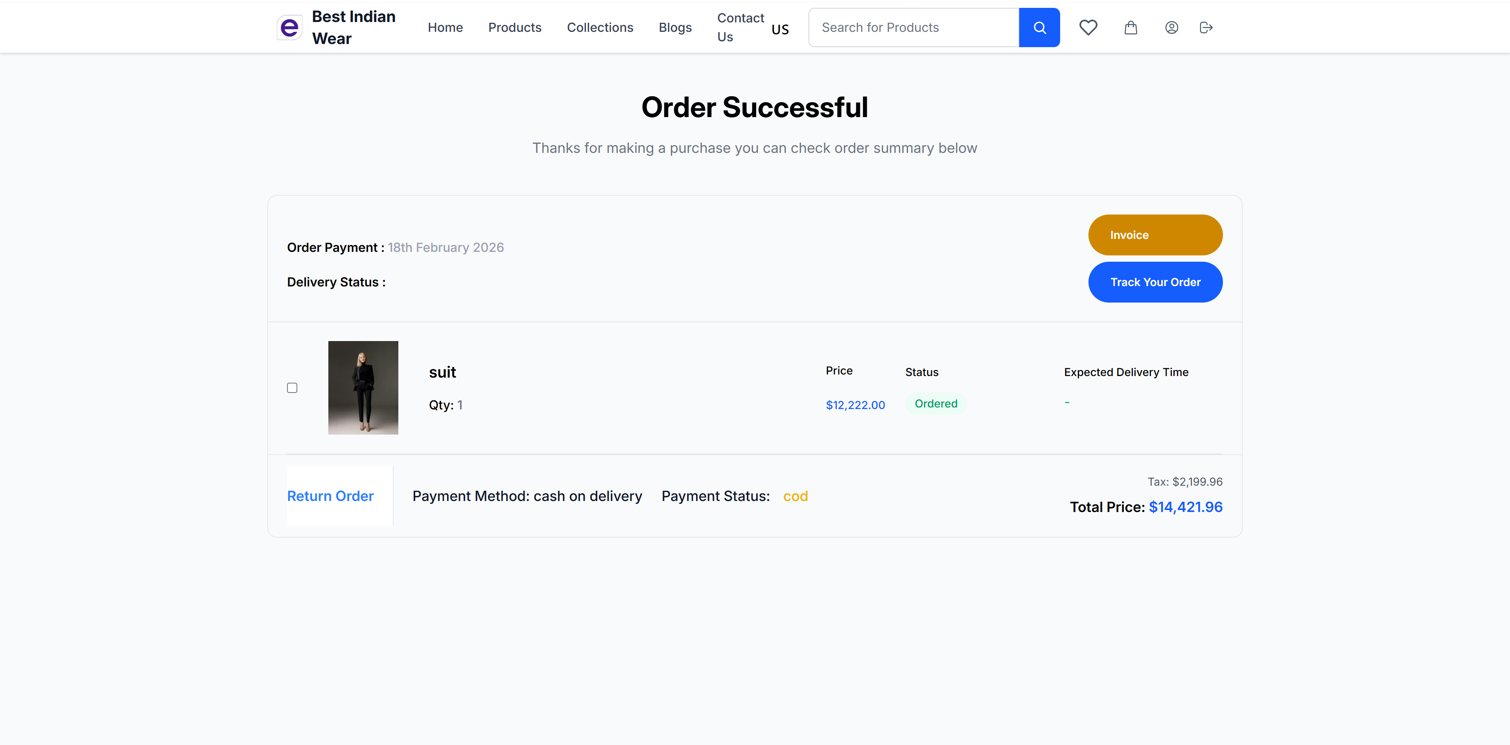This screenshot has width=1510, height=745.
Task: Click the cod payment status text
Action: (796, 495)
